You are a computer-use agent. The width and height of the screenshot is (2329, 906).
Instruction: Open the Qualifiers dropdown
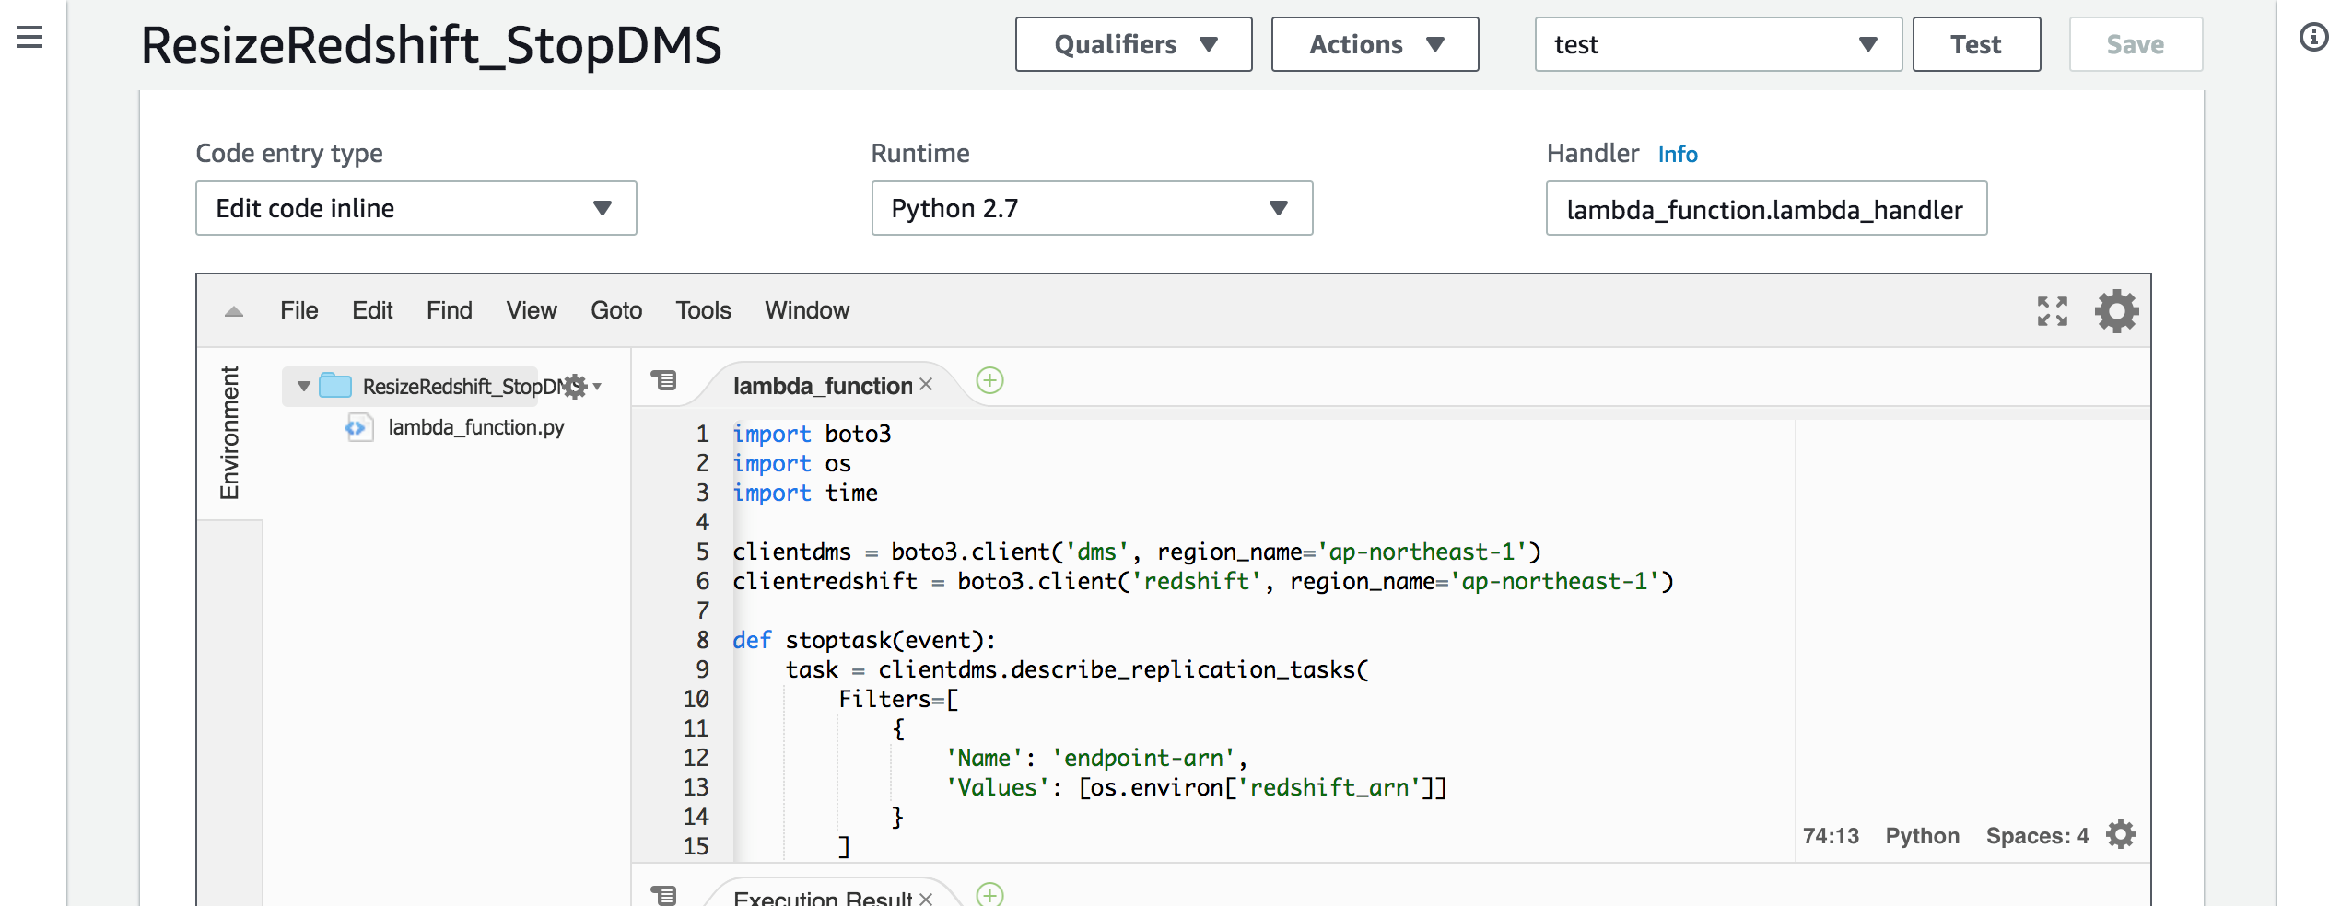click(1133, 44)
